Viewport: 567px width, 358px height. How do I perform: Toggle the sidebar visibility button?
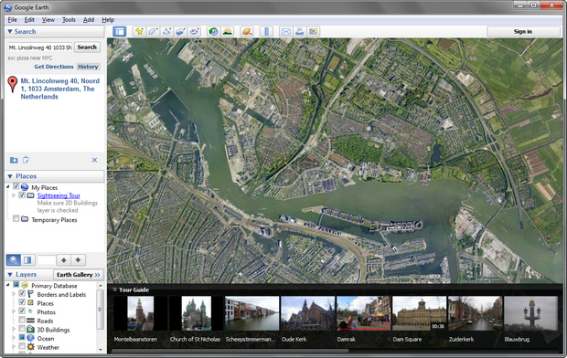[119, 31]
